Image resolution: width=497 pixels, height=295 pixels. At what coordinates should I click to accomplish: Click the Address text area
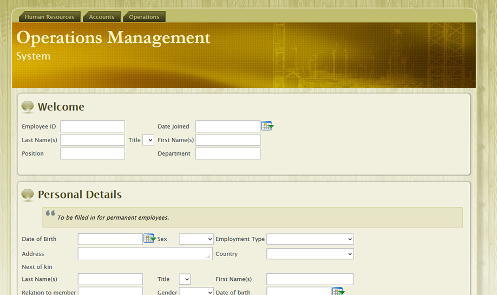coord(145,254)
